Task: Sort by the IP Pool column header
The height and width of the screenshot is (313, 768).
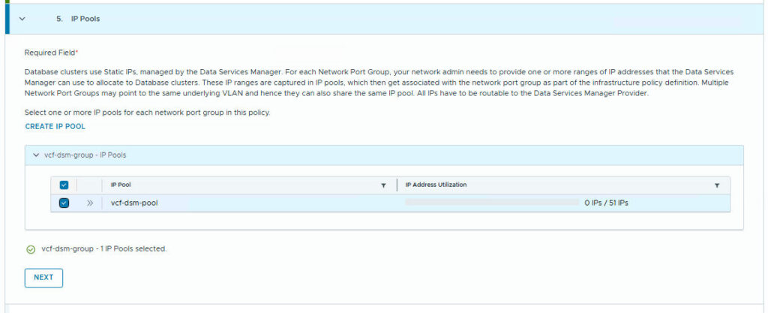Action: tap(121, 185)
